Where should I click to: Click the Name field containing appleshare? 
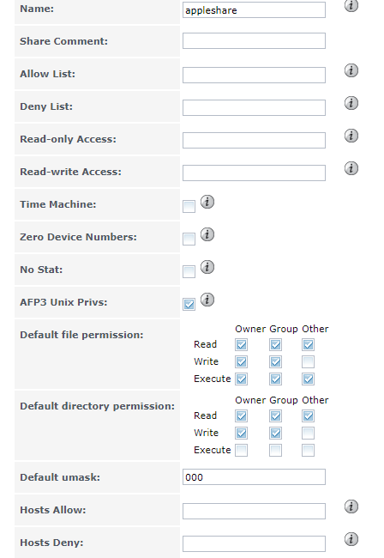pos(254,10)
